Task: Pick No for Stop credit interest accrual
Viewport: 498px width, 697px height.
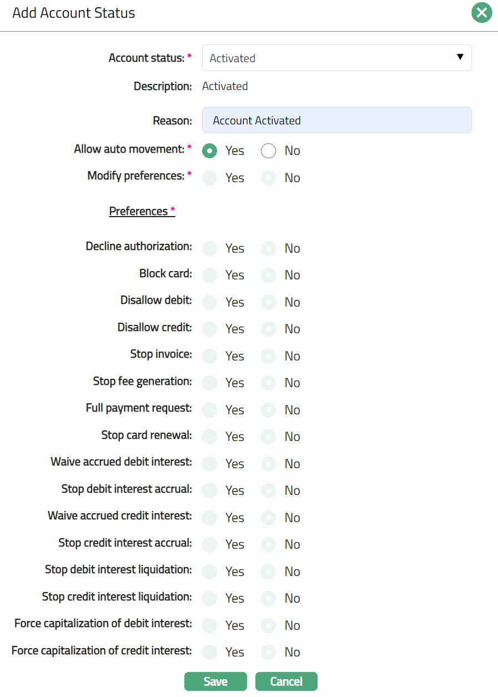Action: [269, 544]
